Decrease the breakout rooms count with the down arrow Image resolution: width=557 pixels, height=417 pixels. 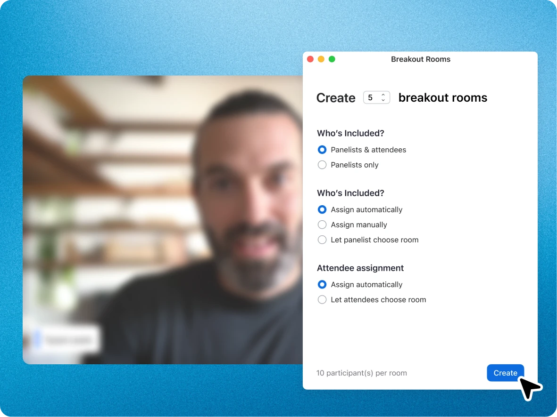coord(382,100)
